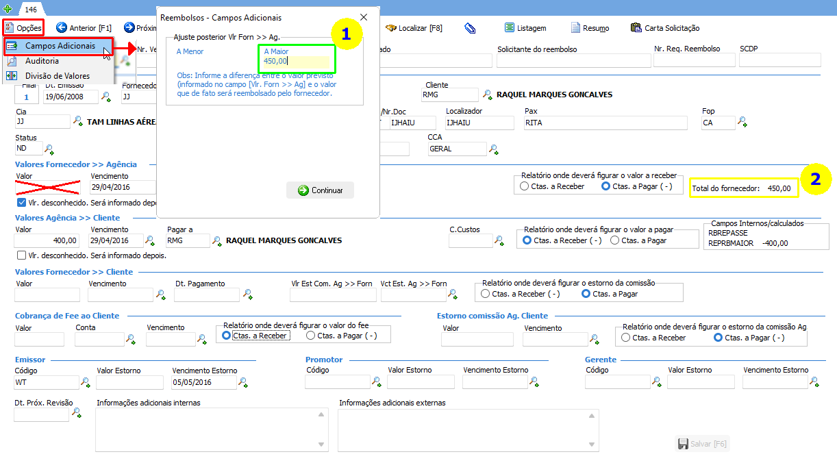The width and height of the screenshot is (837, 463).
Task: Open Vencimento picker in Cobrança de Fee
Action: (202, 339)
